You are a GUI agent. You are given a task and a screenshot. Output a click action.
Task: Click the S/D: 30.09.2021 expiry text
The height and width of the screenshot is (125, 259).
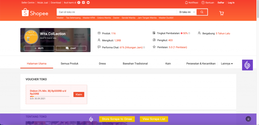(x=38, y=99)
